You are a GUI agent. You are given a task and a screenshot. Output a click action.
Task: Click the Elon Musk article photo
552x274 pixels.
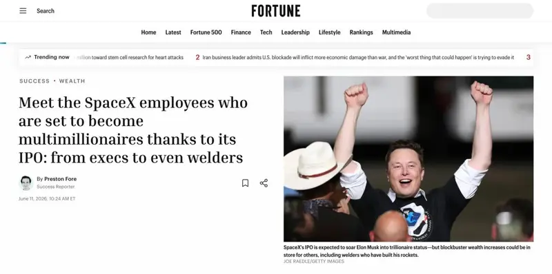click(x=408, y=159)
